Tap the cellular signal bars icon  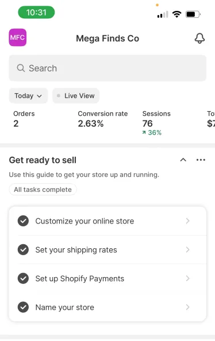point(163,14)
